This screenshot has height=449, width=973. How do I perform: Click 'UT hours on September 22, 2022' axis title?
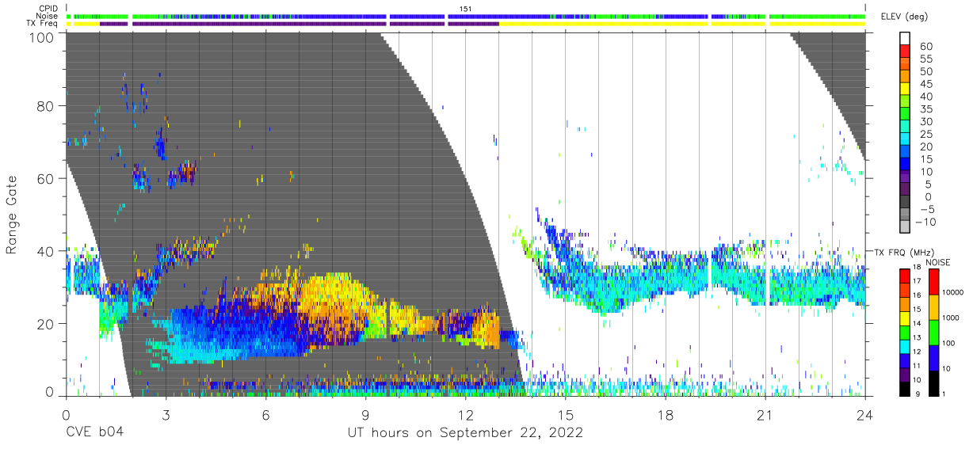tap(466, 433)
